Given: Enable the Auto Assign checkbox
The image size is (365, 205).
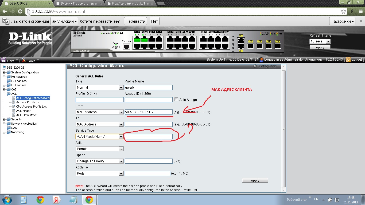Looking at the screenshot, I should tap(176, 99).
